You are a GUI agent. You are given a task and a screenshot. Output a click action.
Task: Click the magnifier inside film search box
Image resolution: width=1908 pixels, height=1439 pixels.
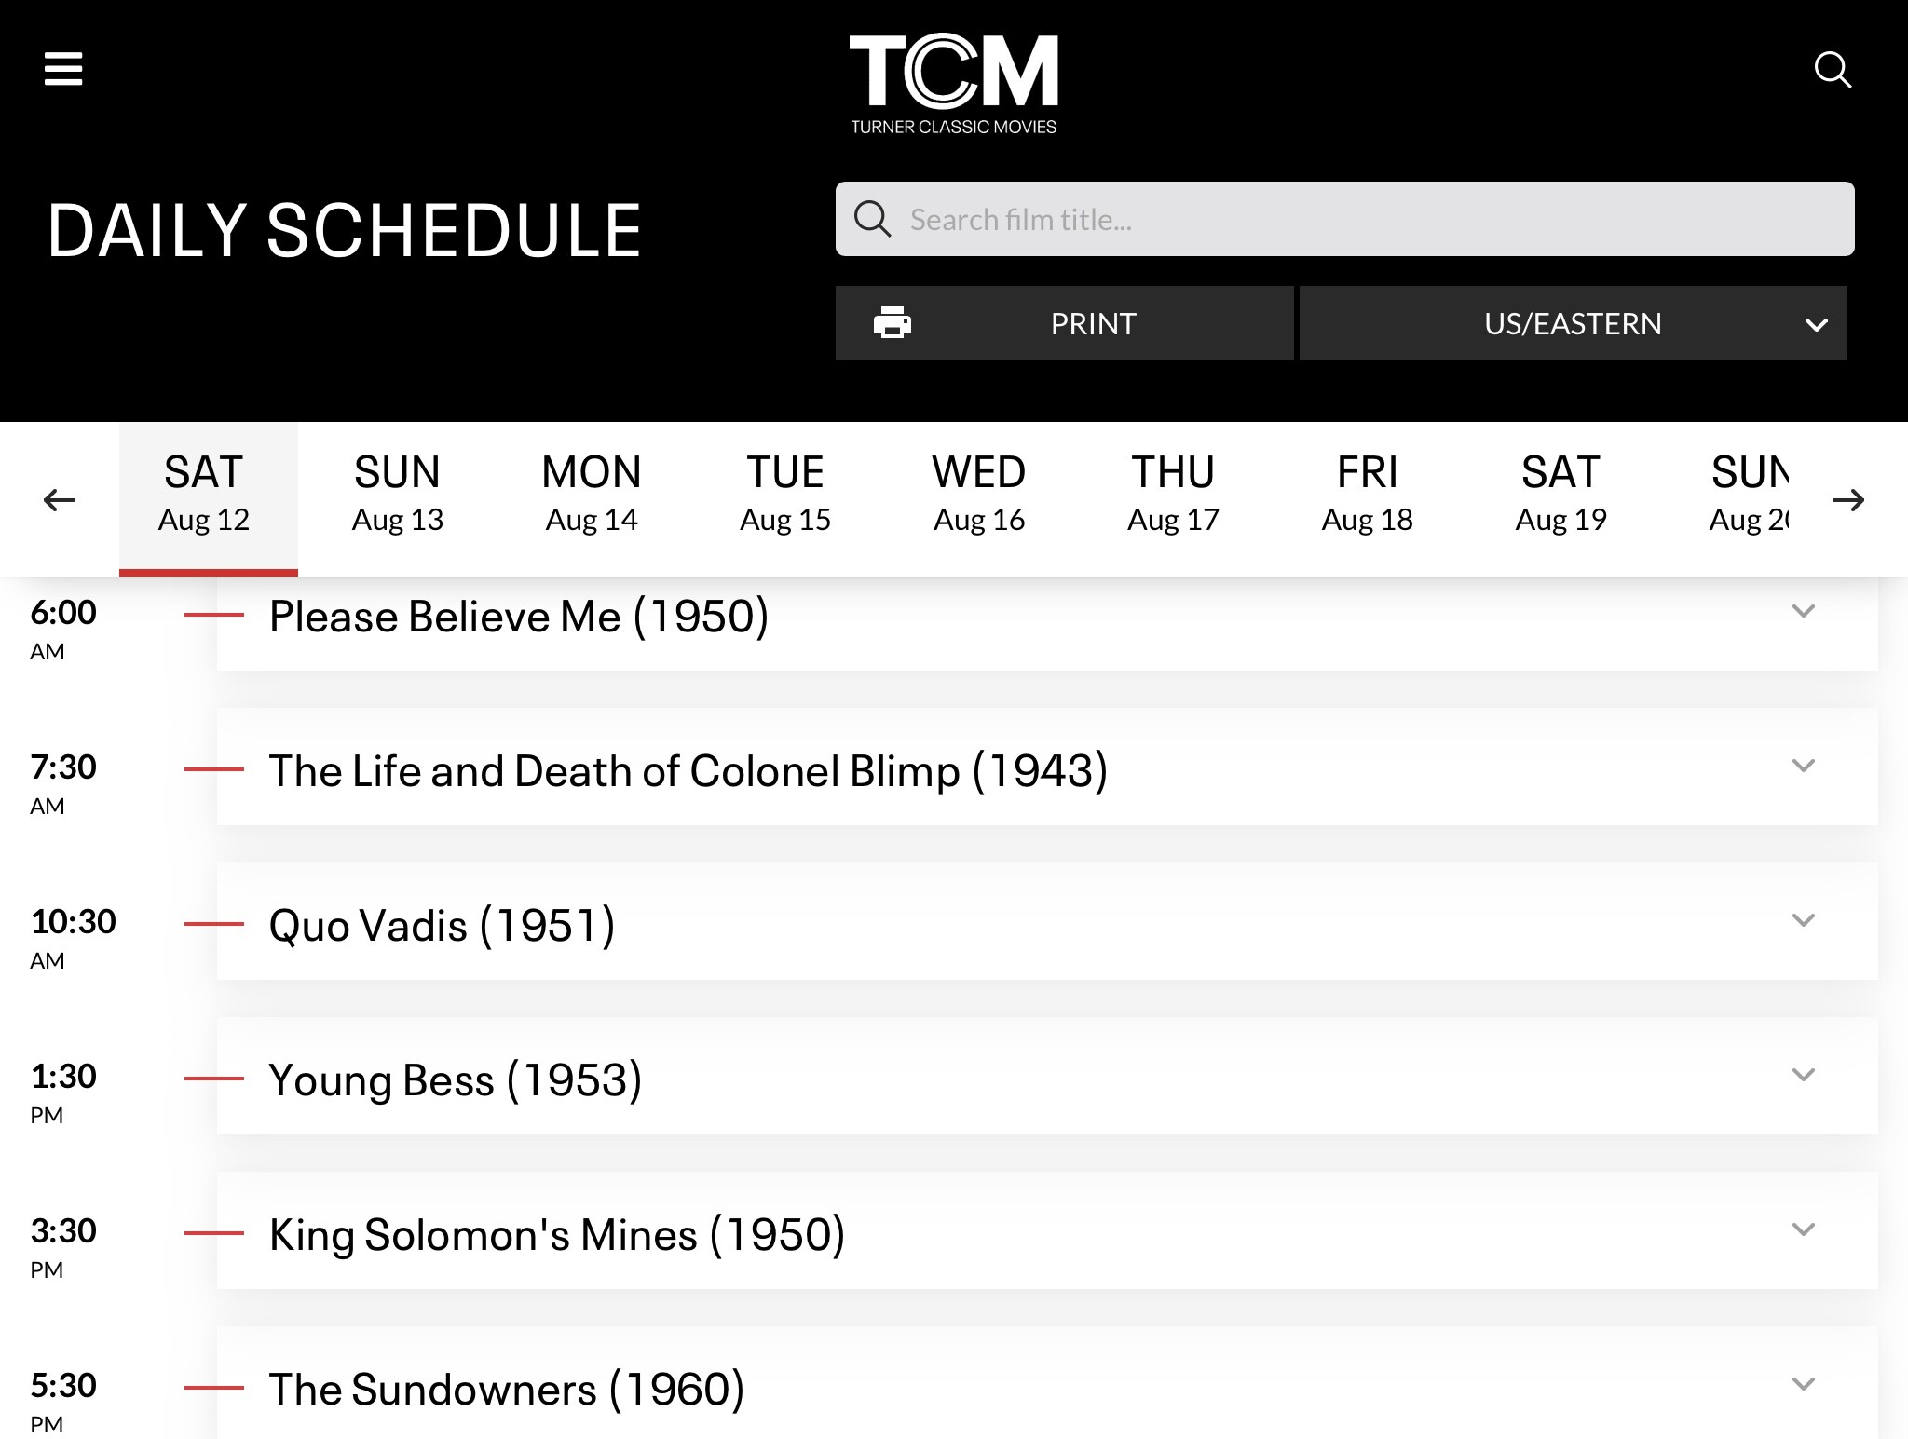point(873,219)
